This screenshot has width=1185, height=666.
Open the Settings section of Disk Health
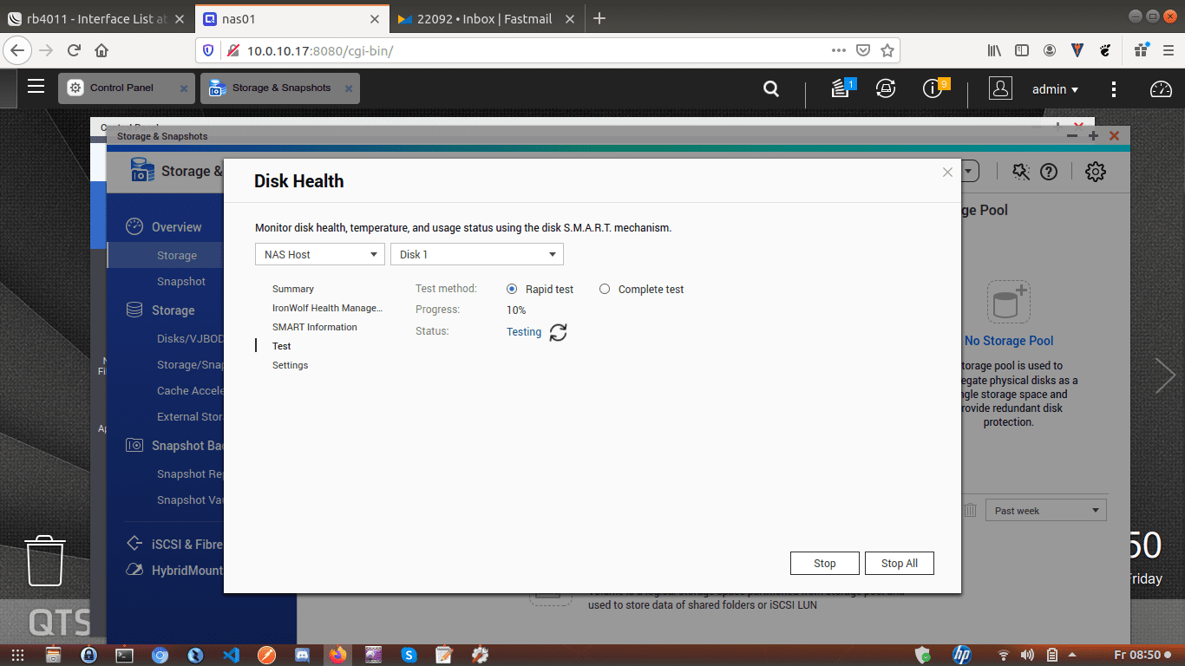(290, 365)
